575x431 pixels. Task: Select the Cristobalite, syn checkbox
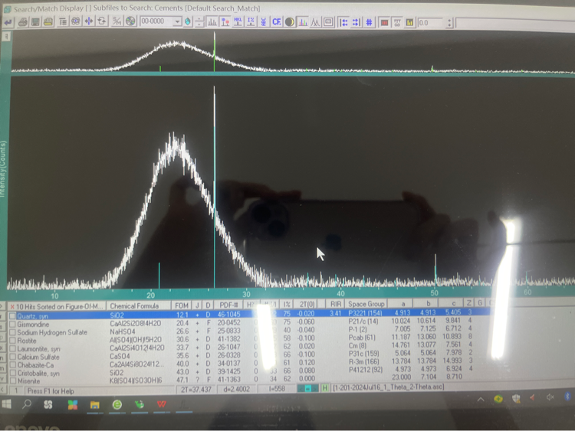tap(13, 372)
